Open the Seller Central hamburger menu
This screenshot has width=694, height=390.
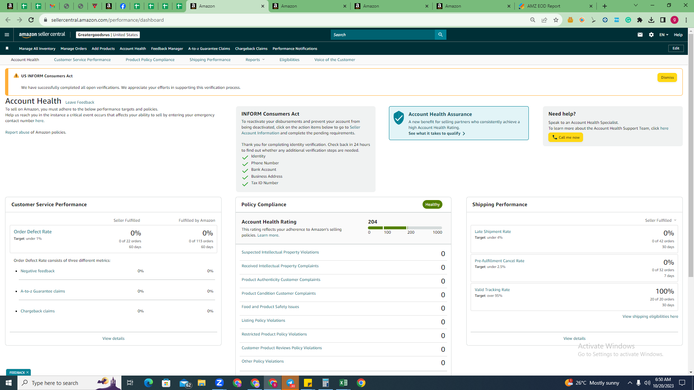tap(7, 35)
